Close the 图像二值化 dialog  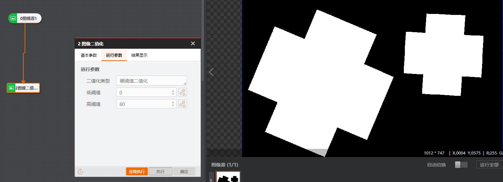193,43
